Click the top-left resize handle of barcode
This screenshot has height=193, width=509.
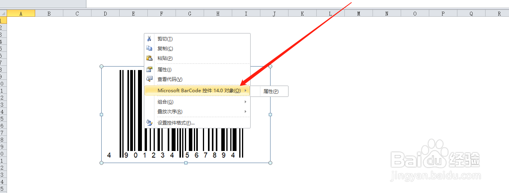tap(102, 67)
